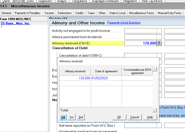185x132 pixels.
Task: Open the calculator icon in the Alimony dialog
Action: [63, 117]
